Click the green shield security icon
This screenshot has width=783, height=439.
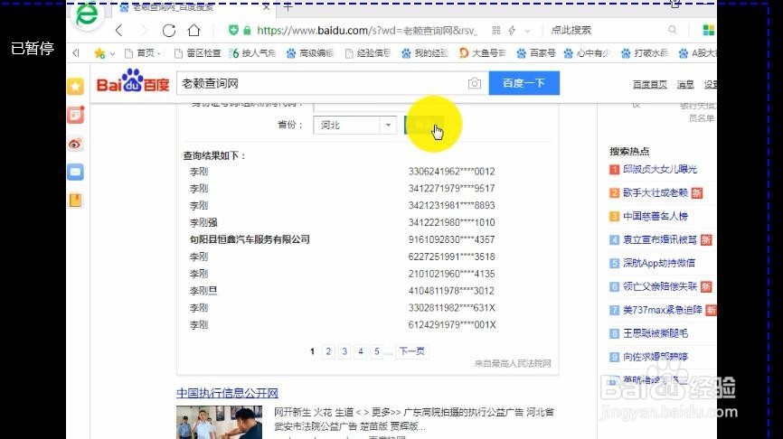233,30
